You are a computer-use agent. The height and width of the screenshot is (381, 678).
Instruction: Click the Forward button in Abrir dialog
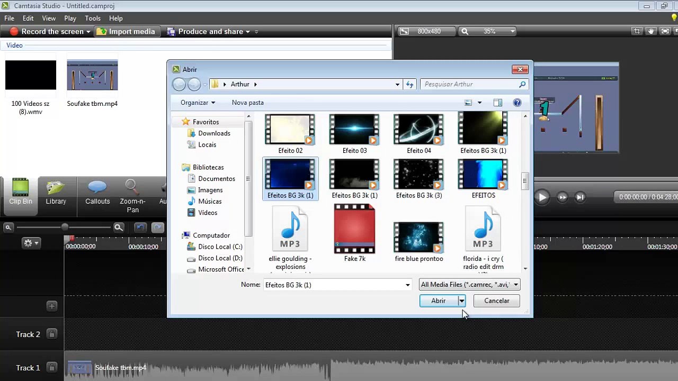(x=194, y=84)
